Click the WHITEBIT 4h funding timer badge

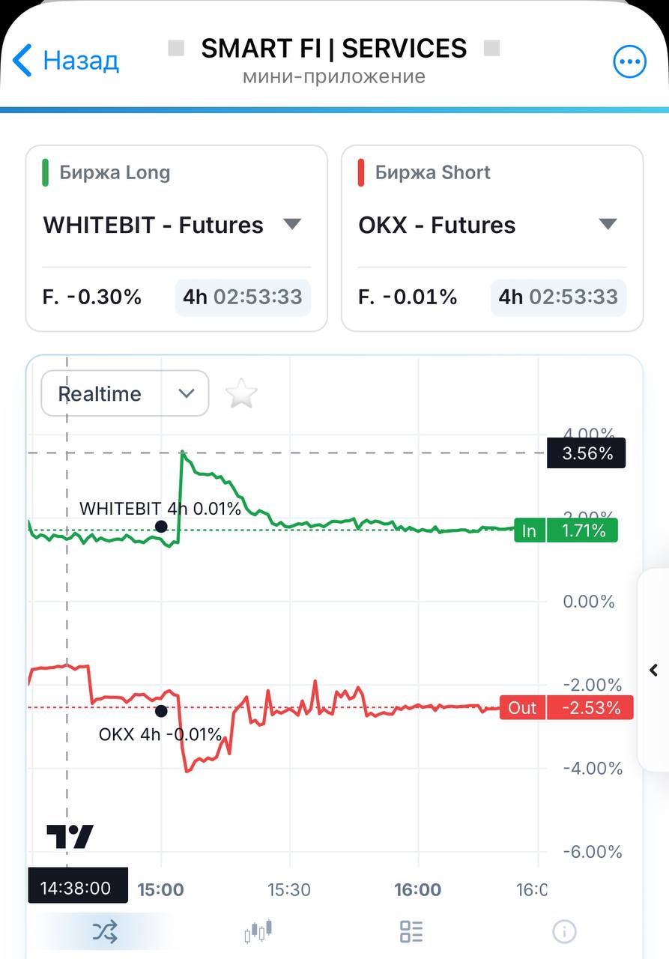click(x=243, y=297)
